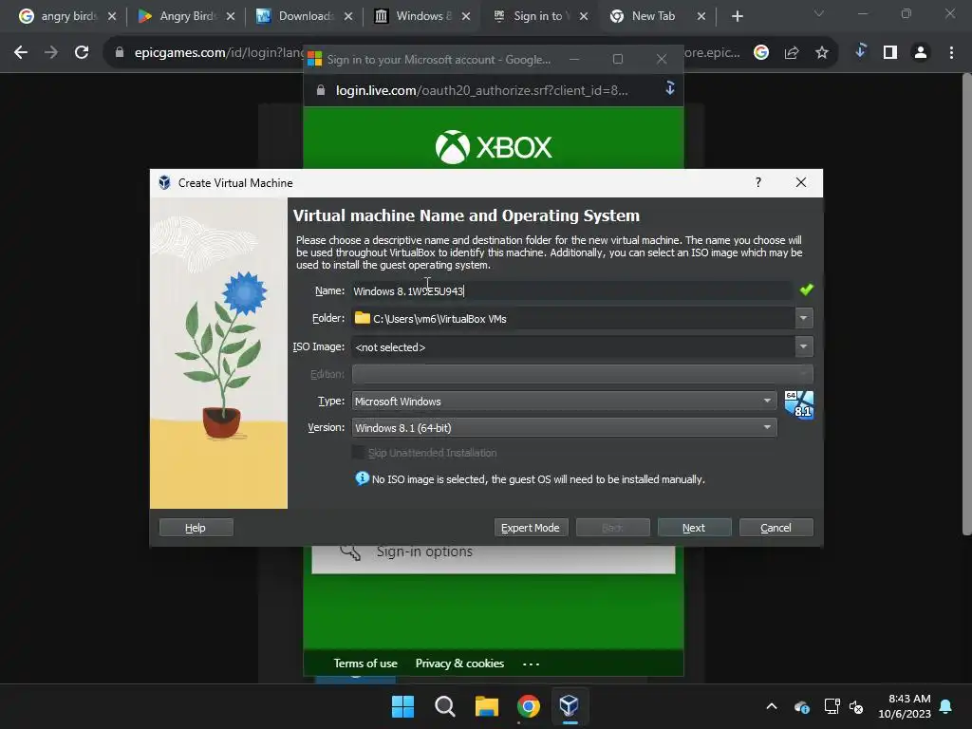The image size is (972, 729).
Task: Click the Chrome downloads icon
Action: 860,51
